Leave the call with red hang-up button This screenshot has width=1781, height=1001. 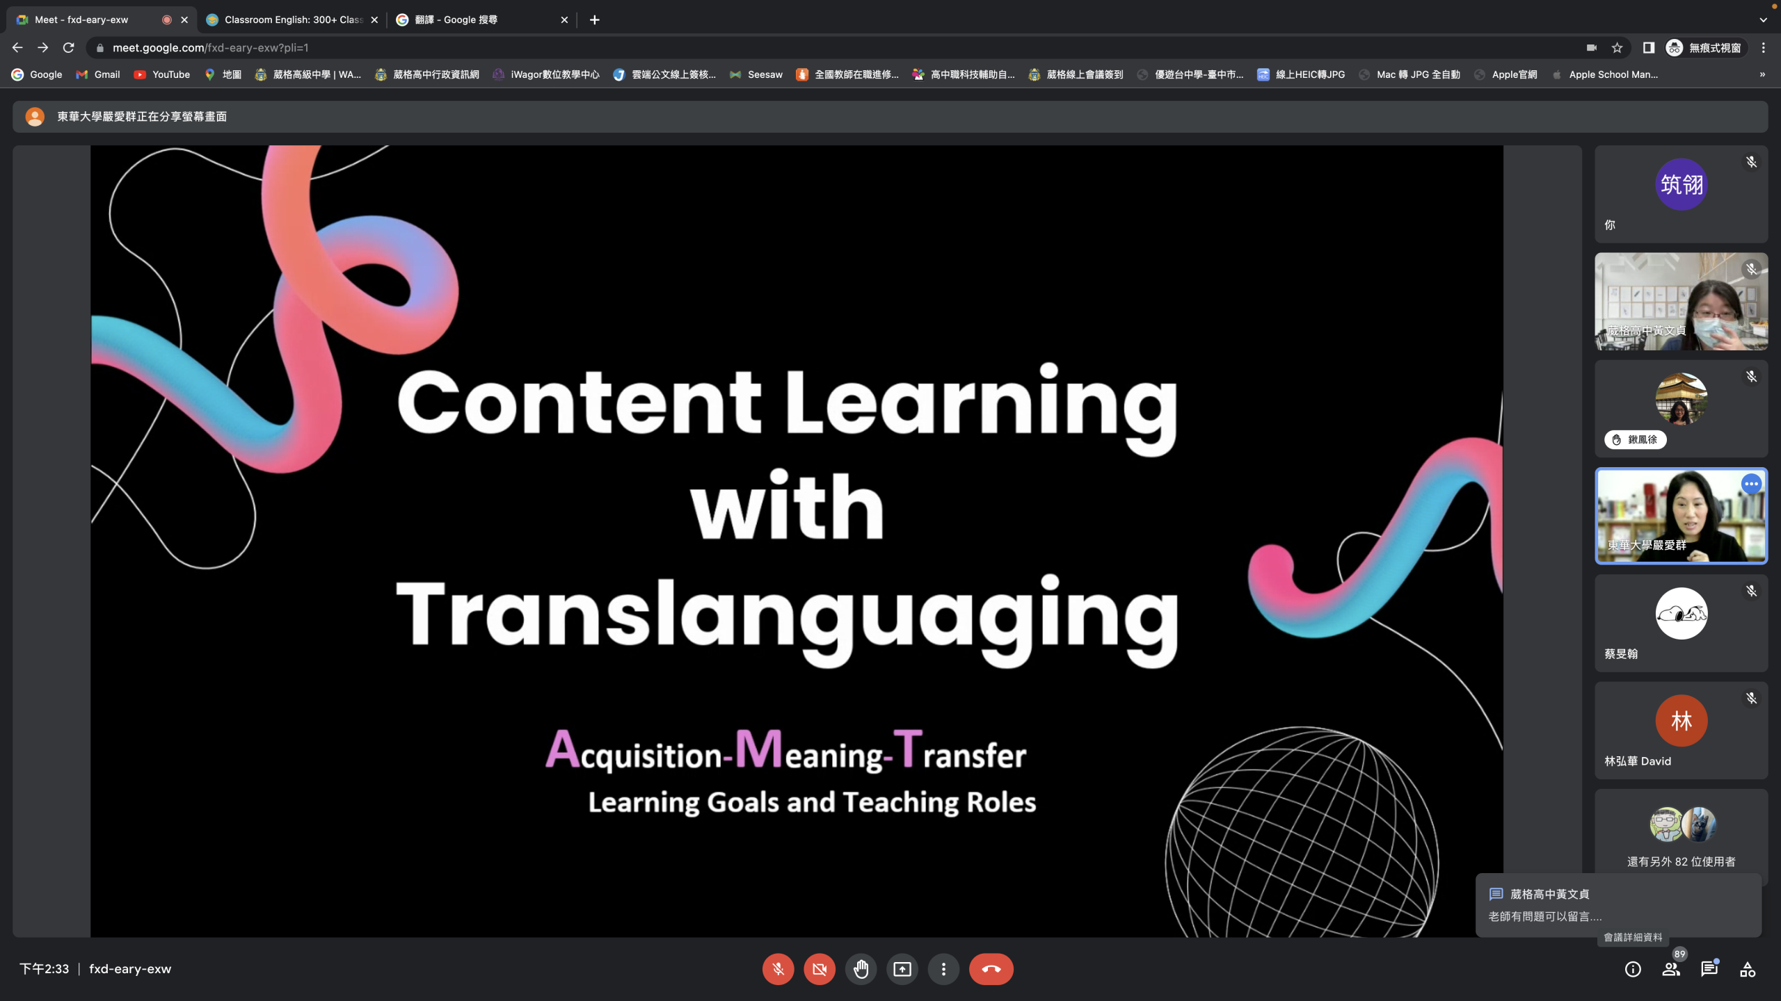(x=991, y=969)
